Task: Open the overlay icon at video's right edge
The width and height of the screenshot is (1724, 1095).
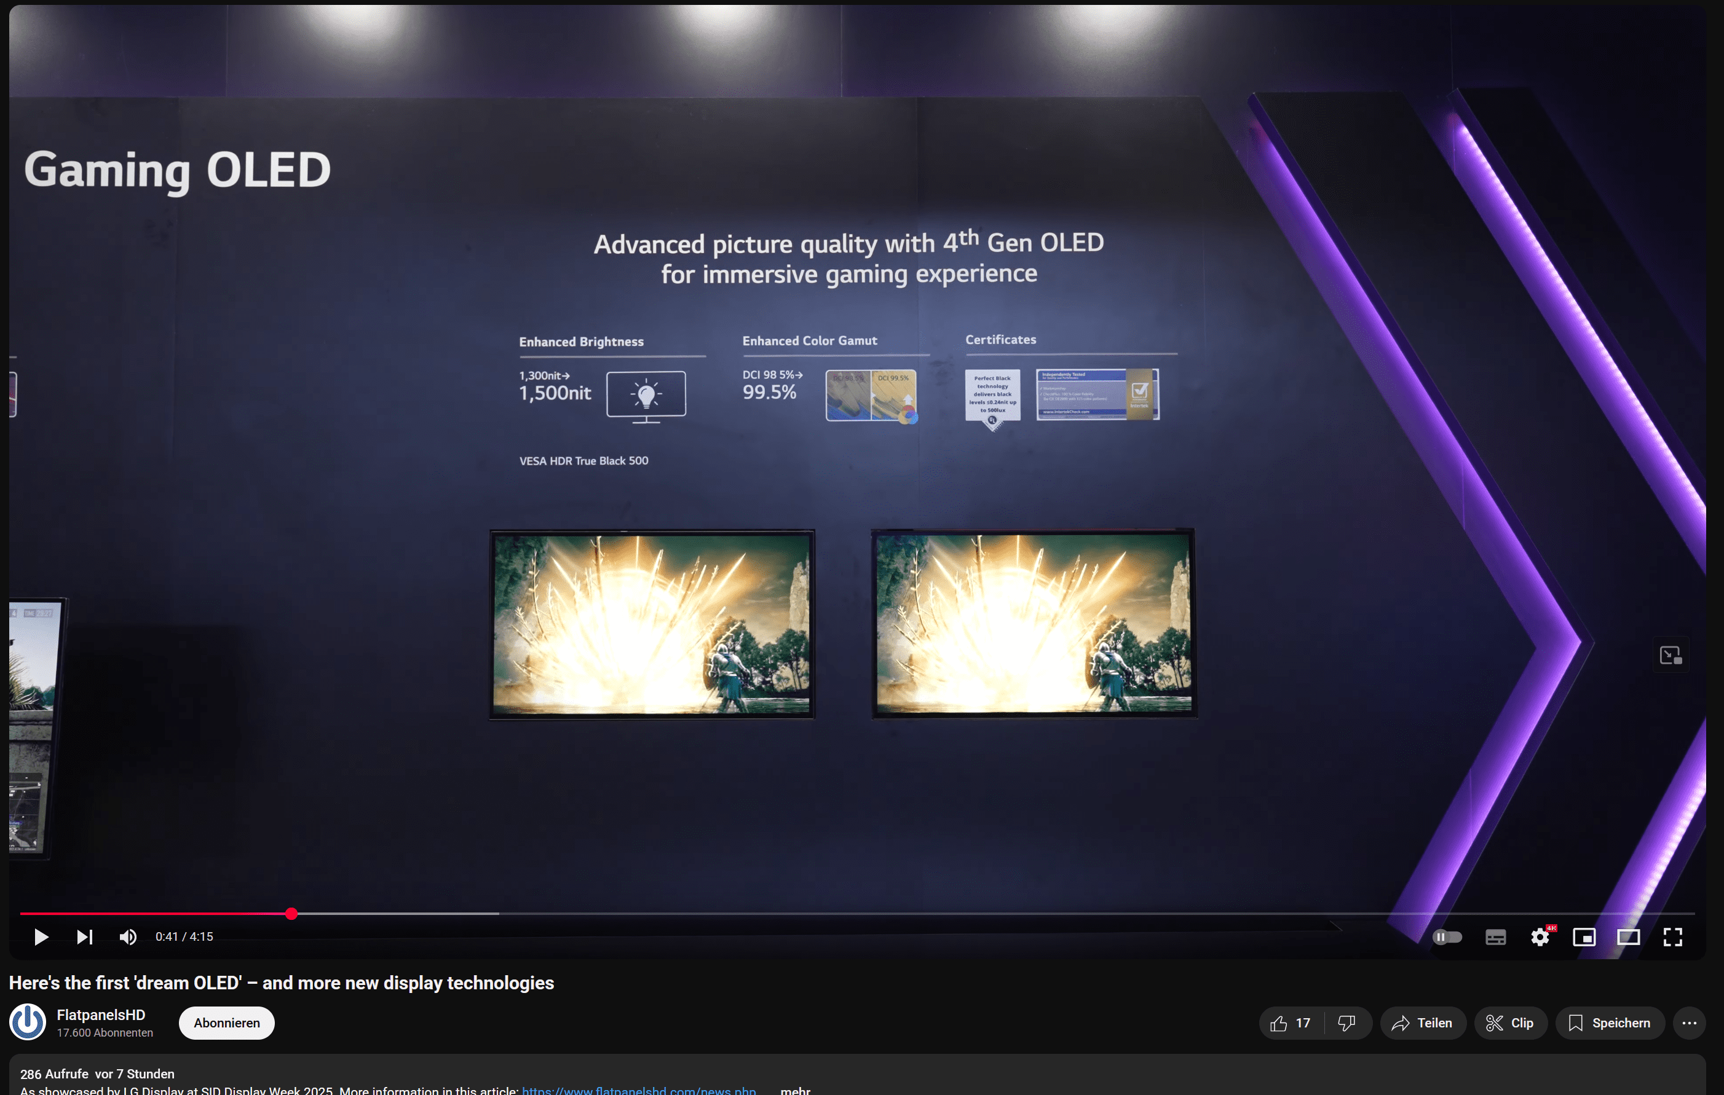Action: [1671, 656]
